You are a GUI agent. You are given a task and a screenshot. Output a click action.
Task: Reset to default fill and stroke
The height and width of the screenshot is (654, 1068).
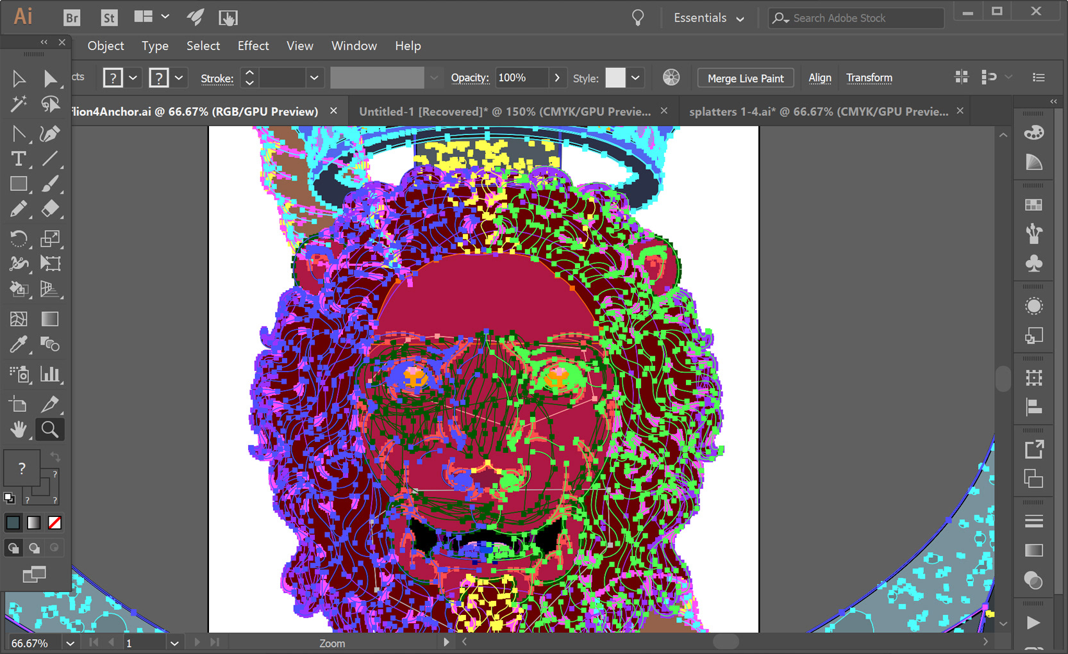10,498
